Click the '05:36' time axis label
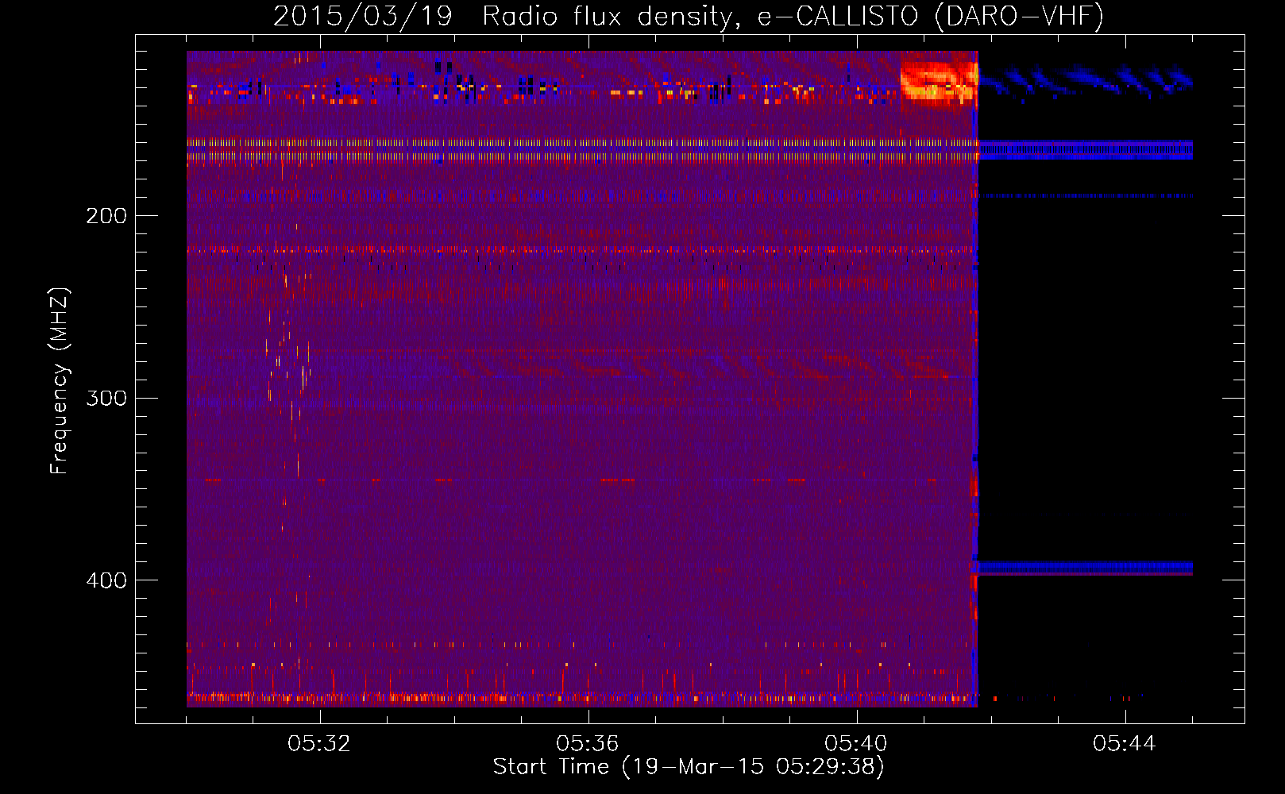 click(x=588, y=744)
